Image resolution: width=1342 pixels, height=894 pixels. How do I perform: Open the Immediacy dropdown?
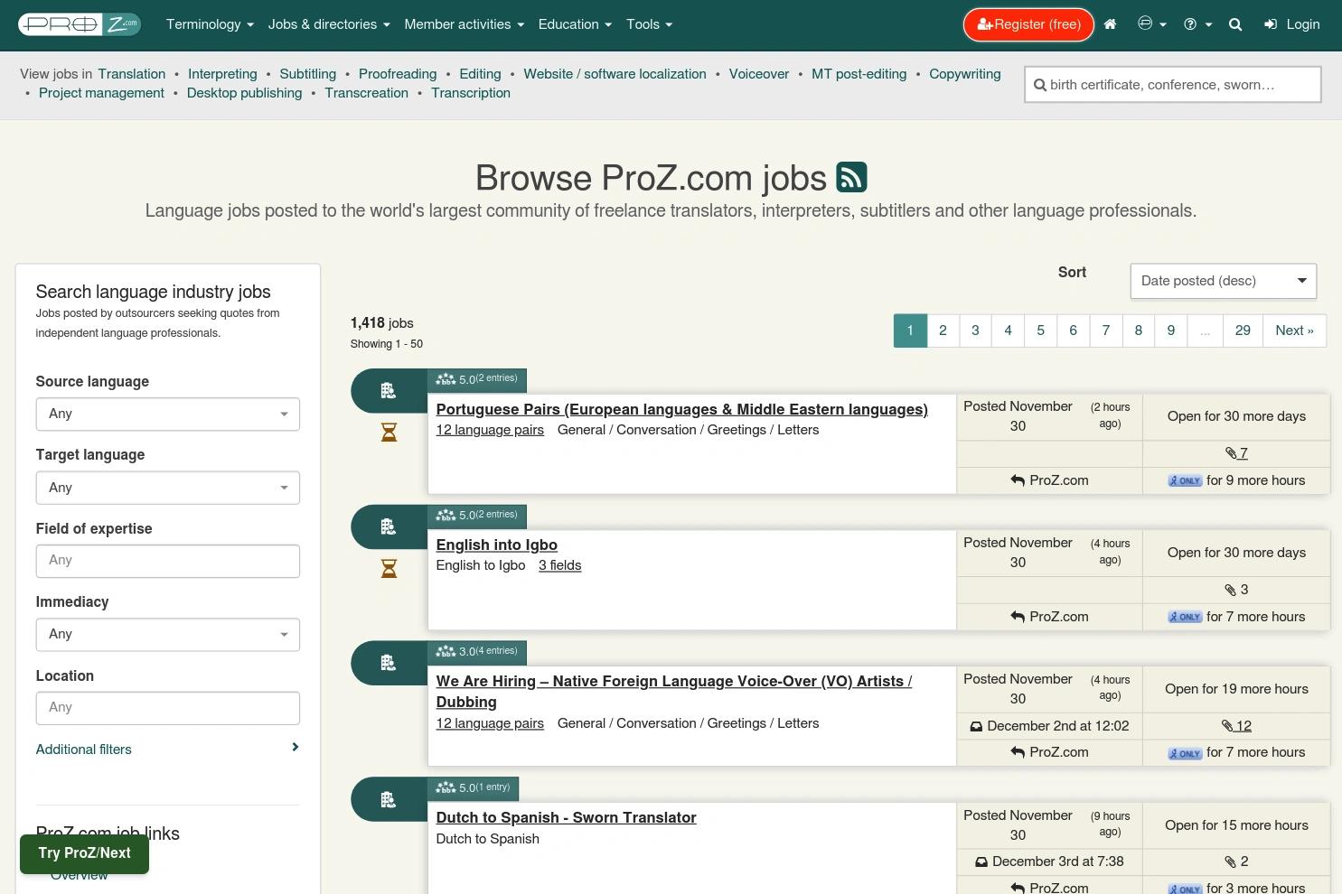point(168,634)
